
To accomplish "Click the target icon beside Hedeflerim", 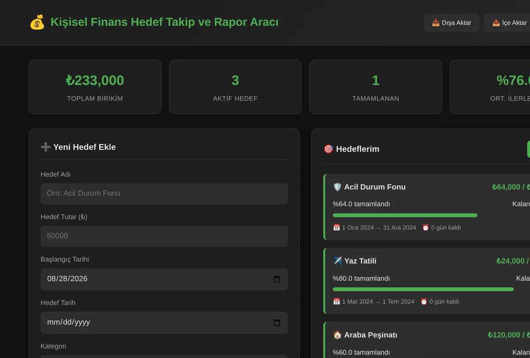I will tap(328, 149).
